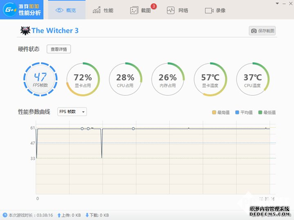
Task: Switch to the 性能 performance tab
Action: (x=103, y=10)
